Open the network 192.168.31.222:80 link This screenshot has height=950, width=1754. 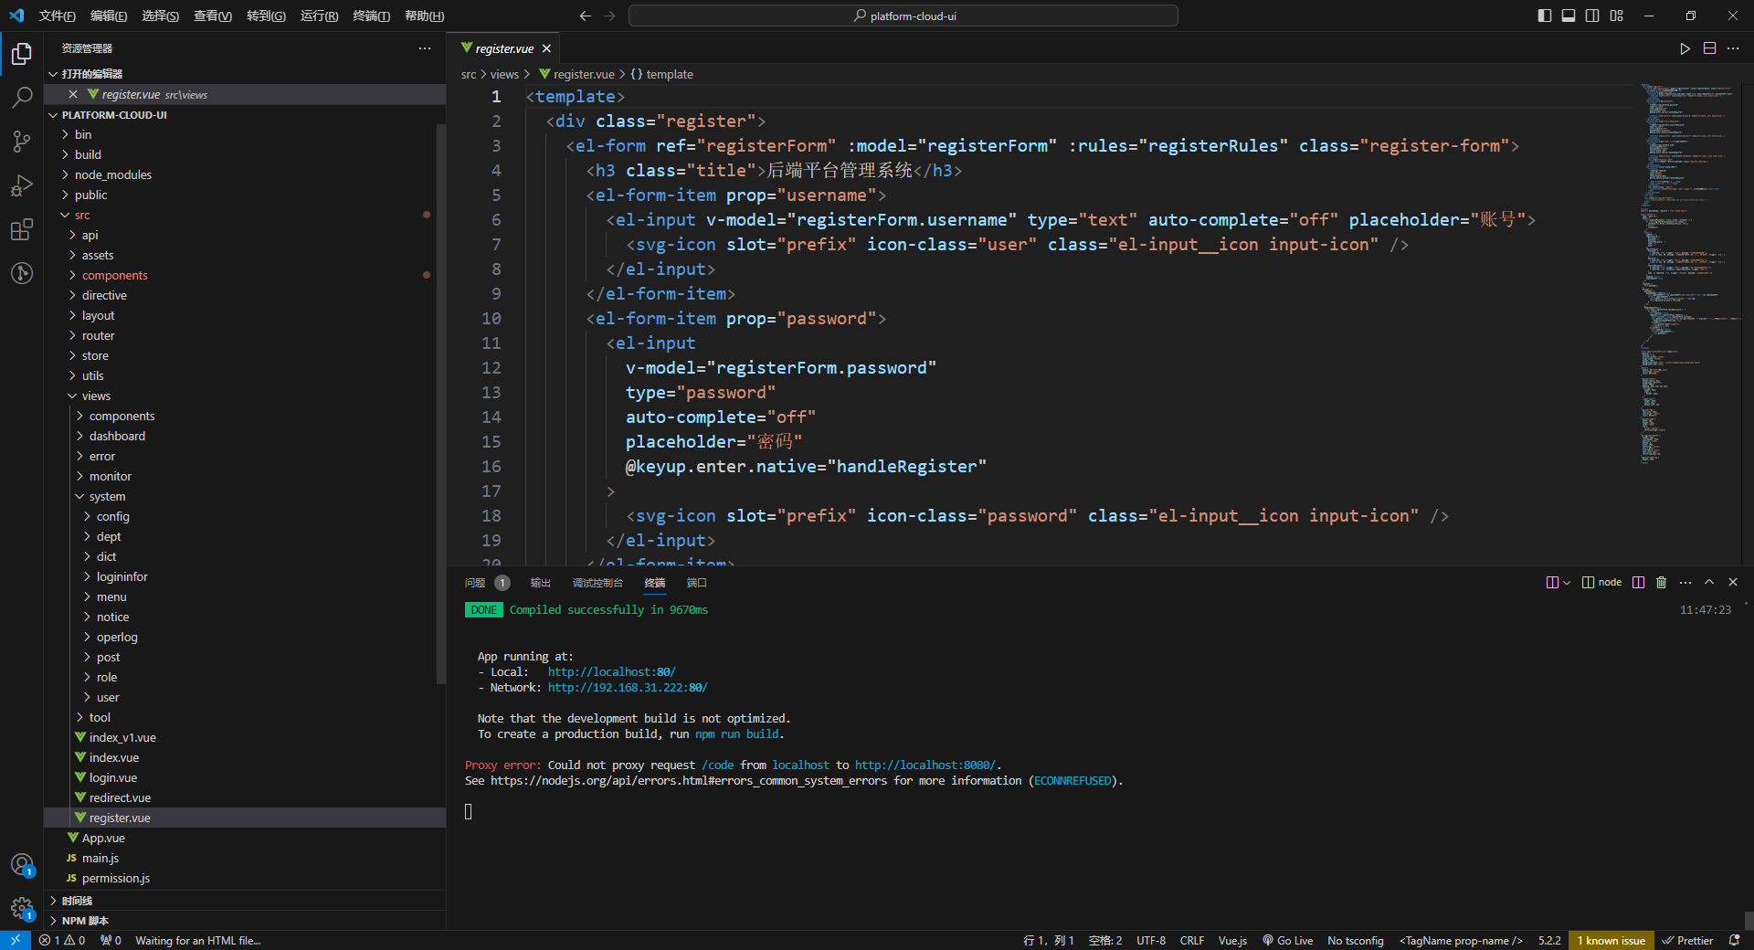coord(628,687)
